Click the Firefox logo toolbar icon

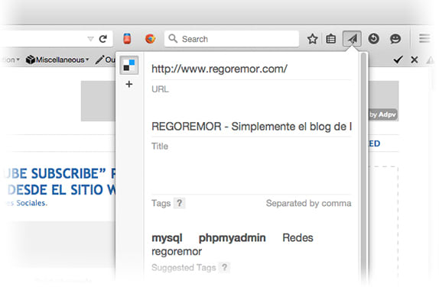151,39
